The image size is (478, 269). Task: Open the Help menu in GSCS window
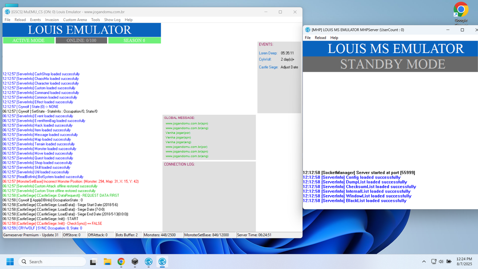tap(128, 20)
